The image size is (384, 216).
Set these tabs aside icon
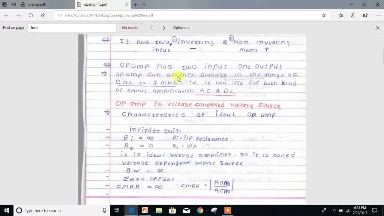13,4
